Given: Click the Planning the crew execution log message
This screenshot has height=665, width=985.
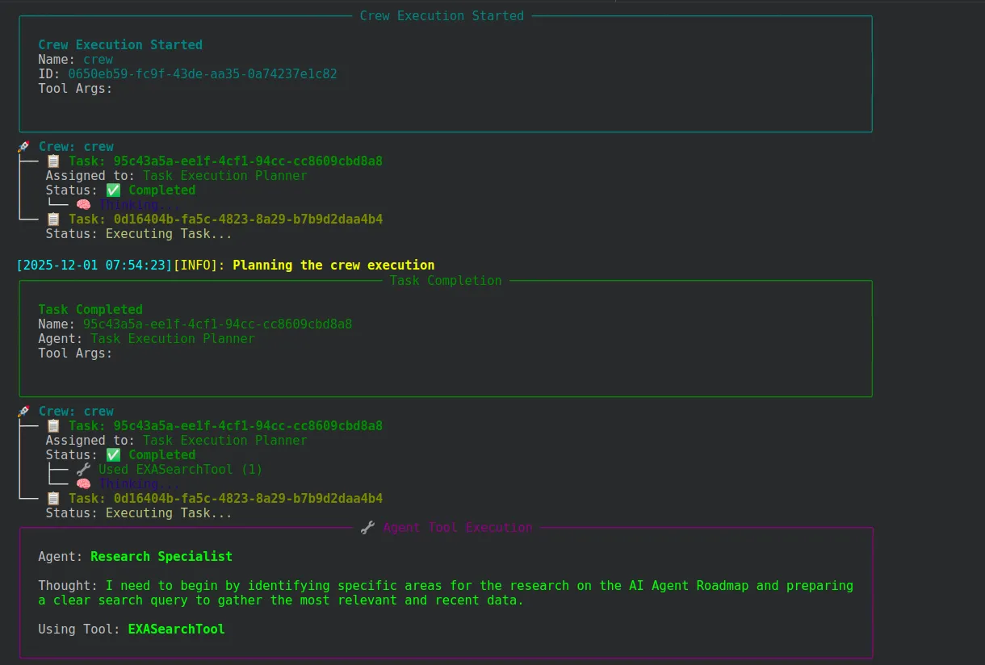Looking at the screenshot, I should coord(333,266).
